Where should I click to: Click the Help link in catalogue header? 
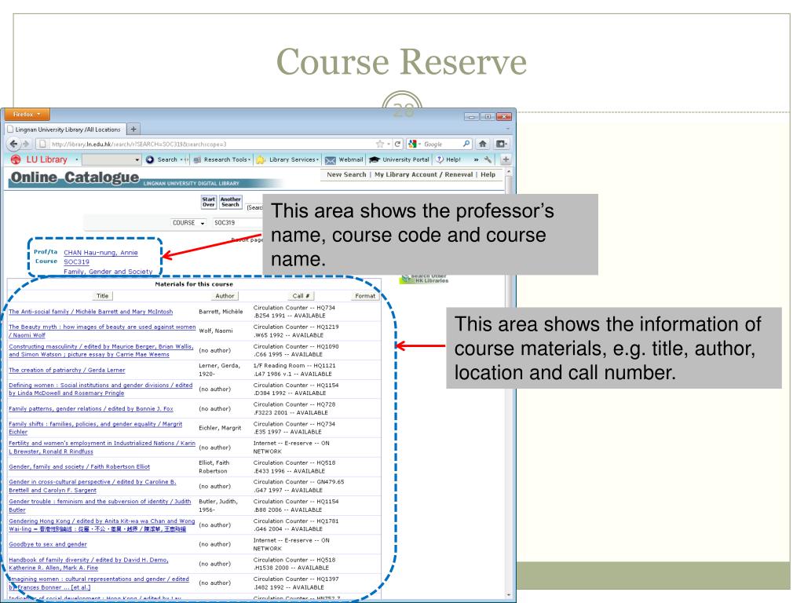488,174
